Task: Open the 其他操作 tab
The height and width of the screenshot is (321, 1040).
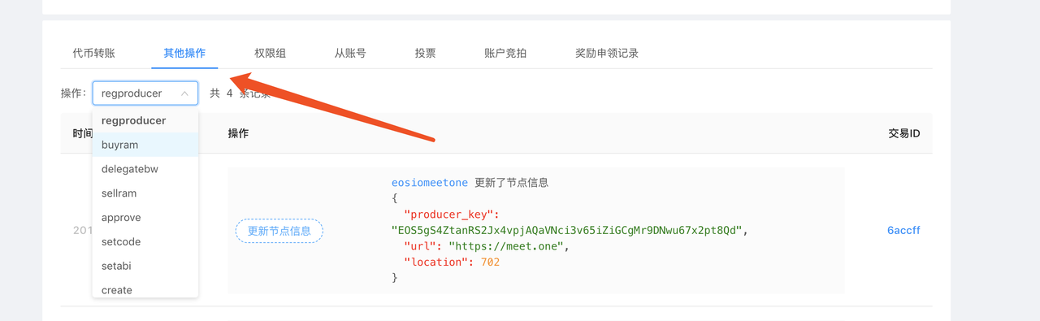Action: pyautogui.click(x=184, y=53)
